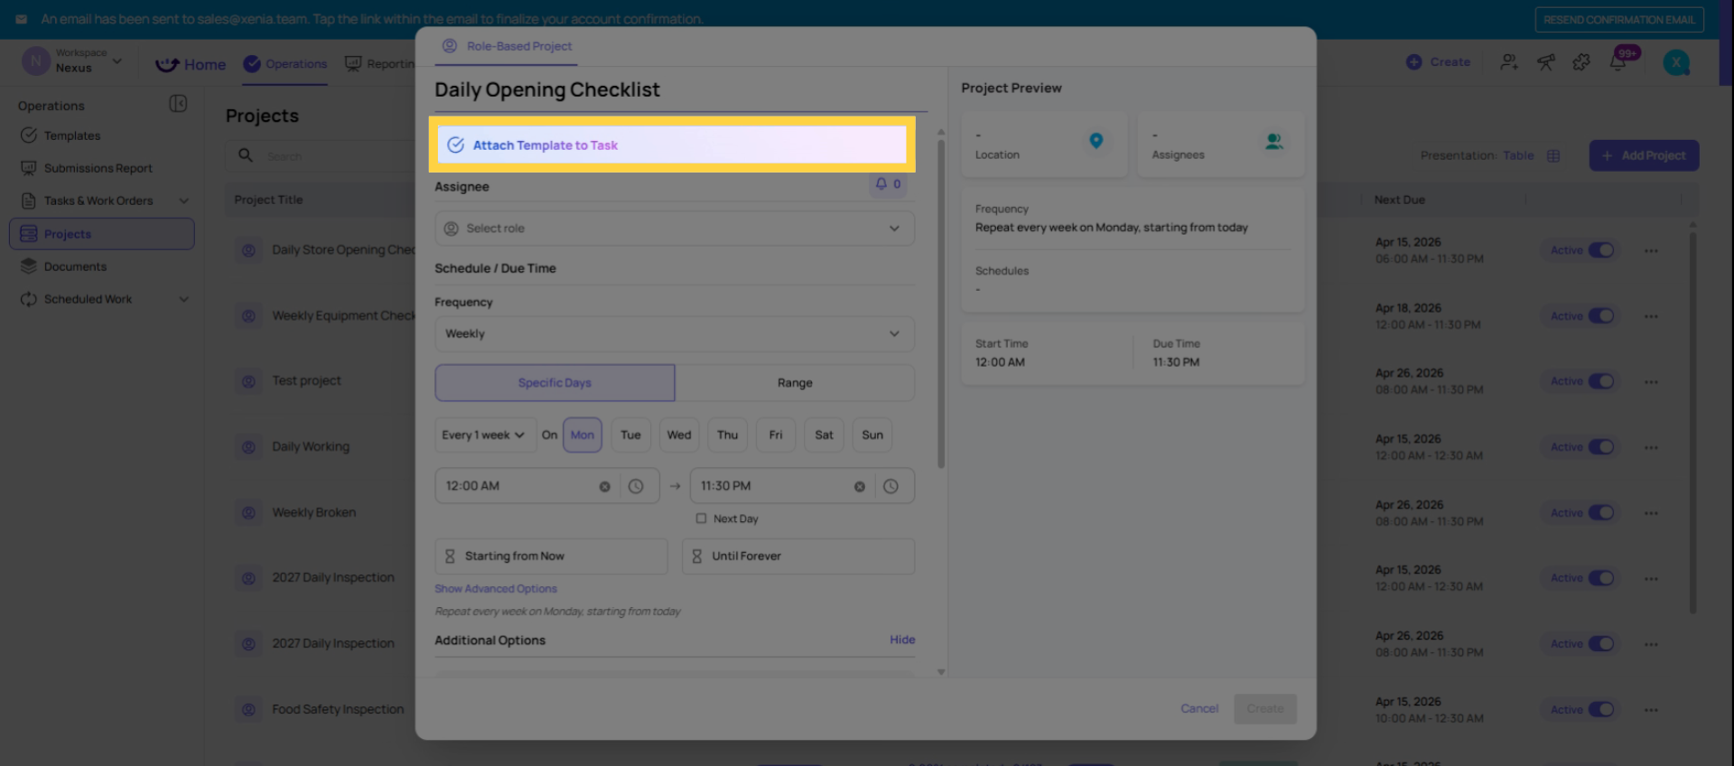The image size is (1734, 766).
Task: Toggle the Tue day chip
Action: point(630,435)
